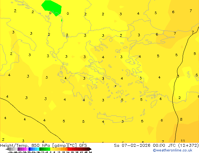The height and width of the screenshot is (153, 199).
Task: Click the small green sliver below the green area
Action: pyautogui.click(x=62, y=20)
